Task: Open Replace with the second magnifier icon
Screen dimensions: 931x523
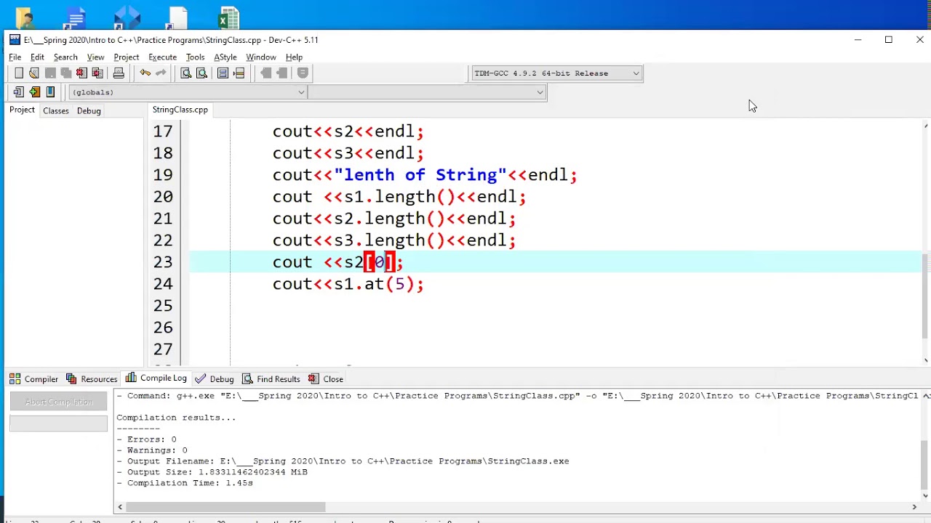Action: tap(202, 73)
